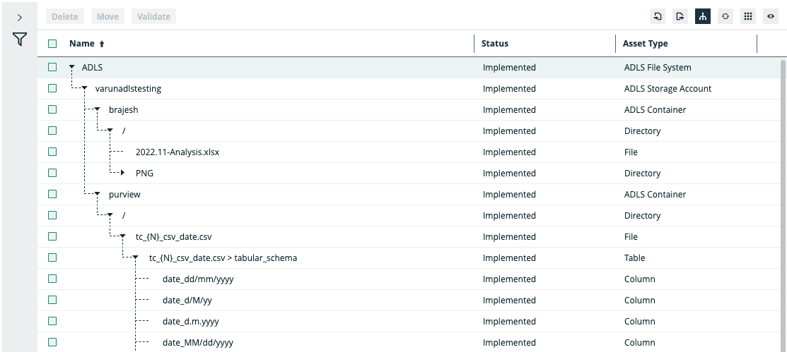
Task: Click the refresh icon in toolbar
Action: [725, 16]
